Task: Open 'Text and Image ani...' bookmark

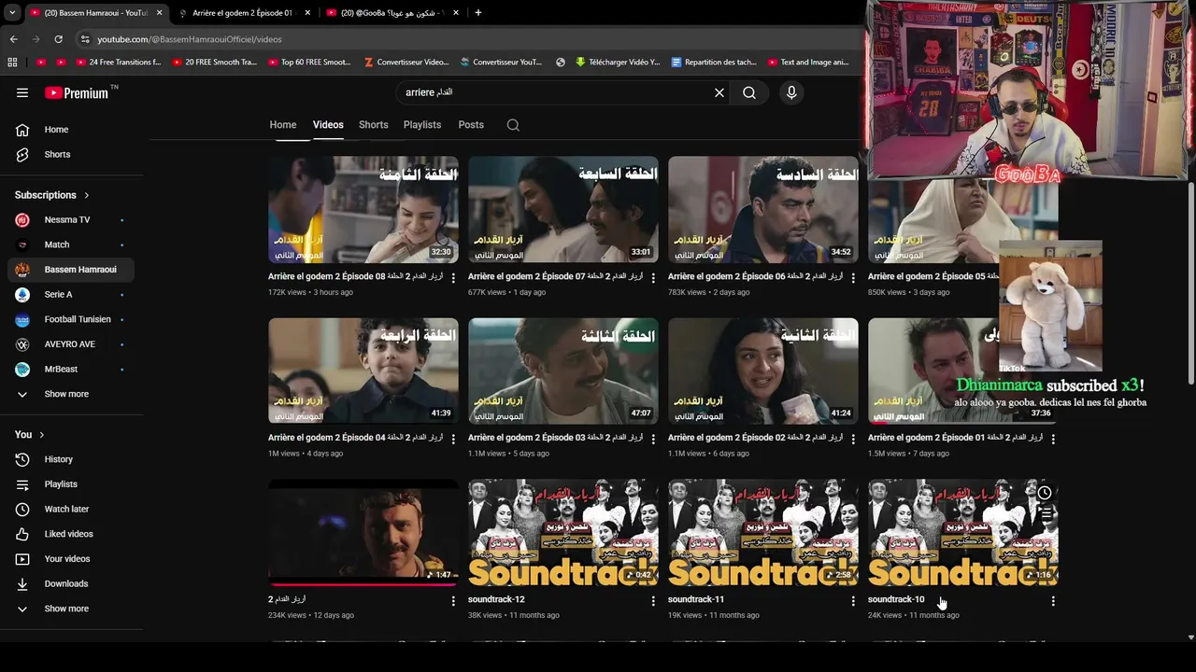Action: pyautogui.click(x=807, y=63)
